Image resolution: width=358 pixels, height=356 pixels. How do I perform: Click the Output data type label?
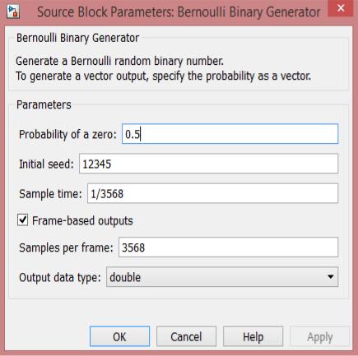[x=60, y=277]
